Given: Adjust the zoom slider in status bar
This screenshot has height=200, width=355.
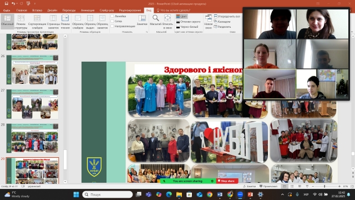Looking at the screenshot, I should [x=324, y=186].
